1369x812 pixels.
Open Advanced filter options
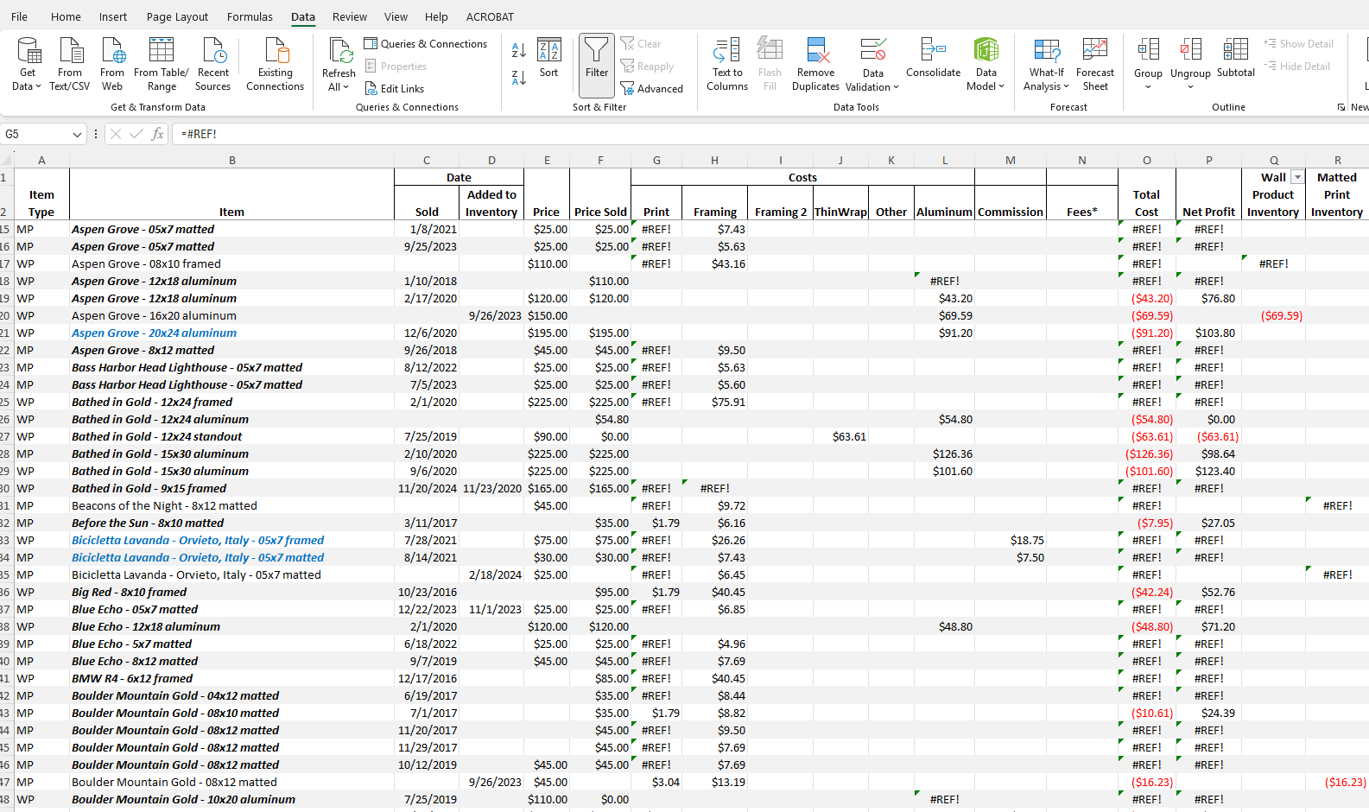652,89
